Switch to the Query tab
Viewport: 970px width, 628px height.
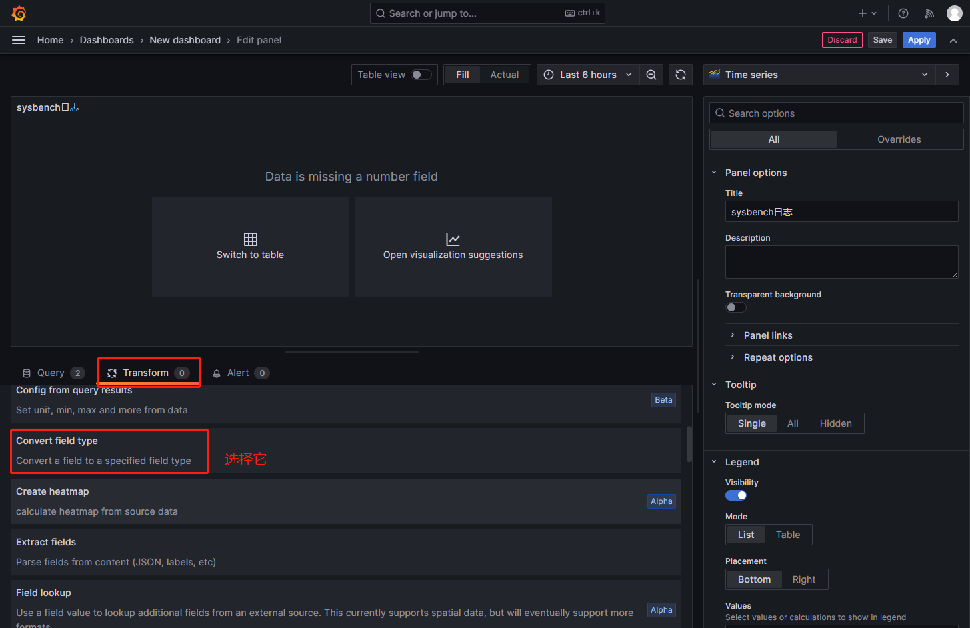pos(53,373)
